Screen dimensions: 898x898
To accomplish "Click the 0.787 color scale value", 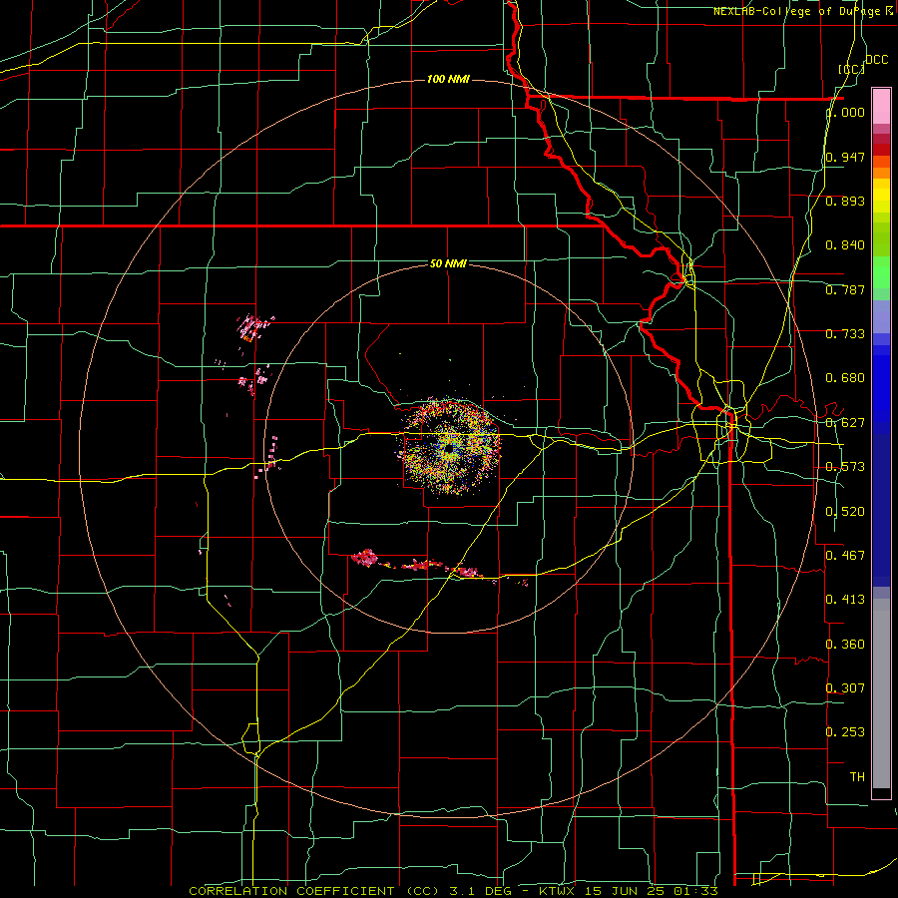I will (845, 289).
